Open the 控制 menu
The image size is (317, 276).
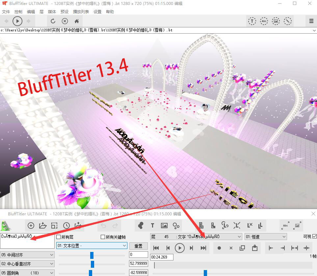(18, 12)
